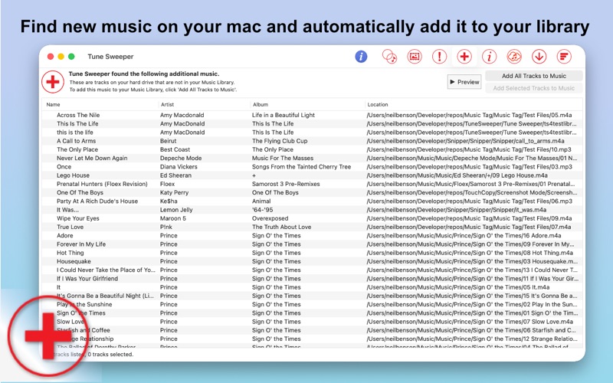Select the lowercase 'this is the life' track
Viewport: 613px width, 383px height.
[74, 132]
